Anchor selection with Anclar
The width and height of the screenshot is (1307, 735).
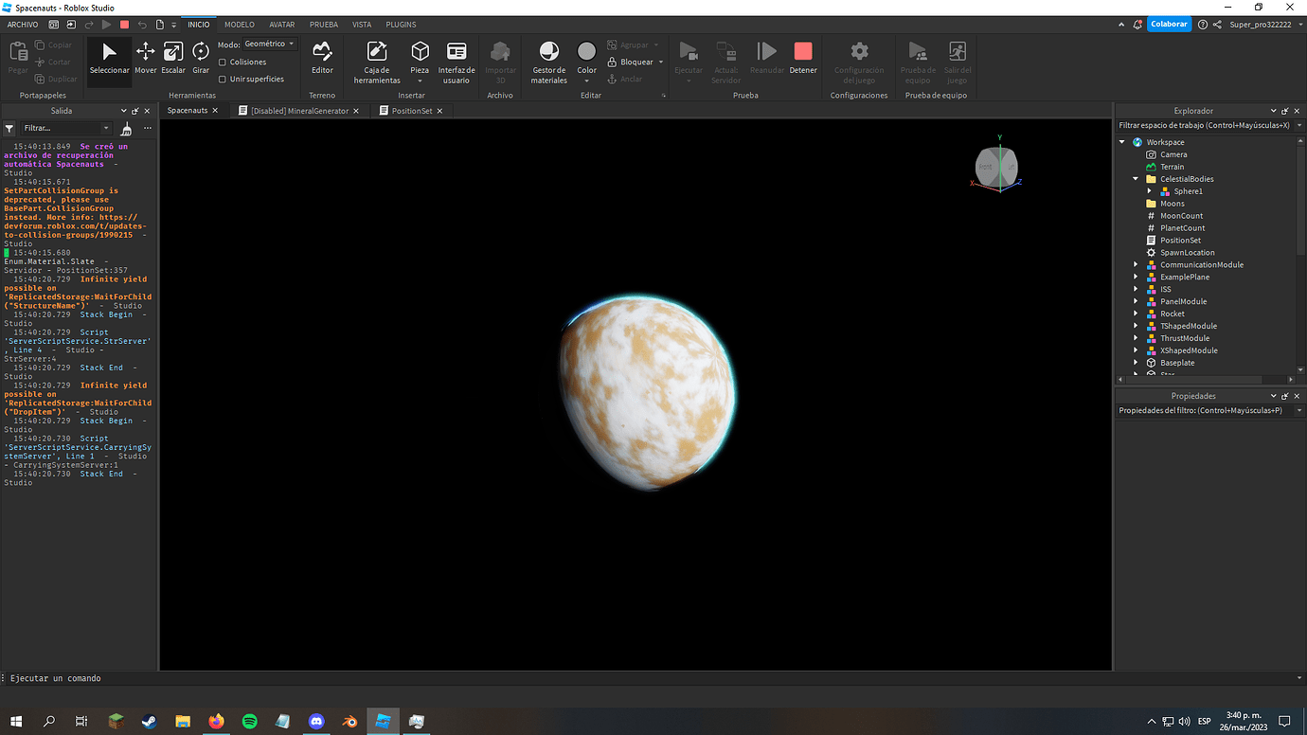tap(631, 77)
